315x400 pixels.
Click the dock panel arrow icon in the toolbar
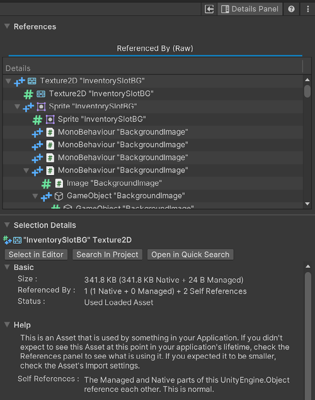coord(209,9)
